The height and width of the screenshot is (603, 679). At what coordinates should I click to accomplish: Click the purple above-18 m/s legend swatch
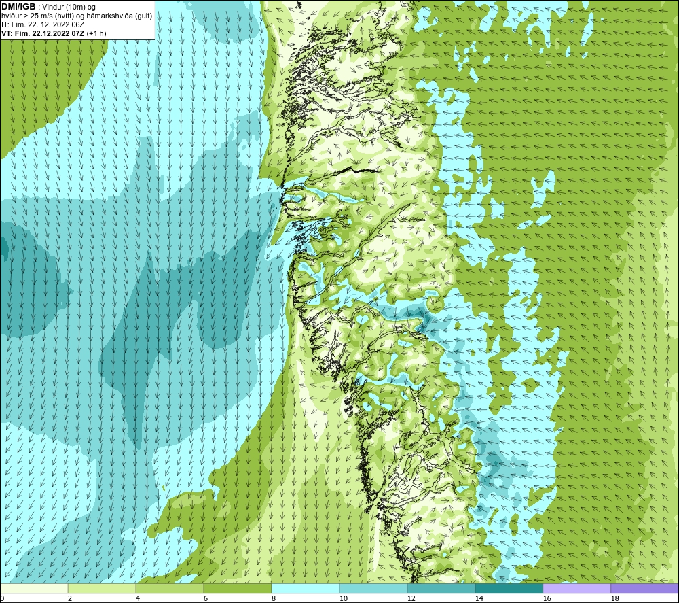point(644,588)
